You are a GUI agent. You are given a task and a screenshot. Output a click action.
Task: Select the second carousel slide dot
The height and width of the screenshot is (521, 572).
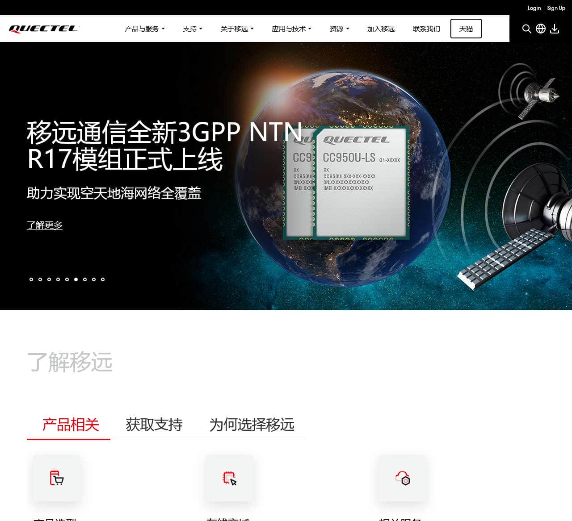(x=40, y=279)
